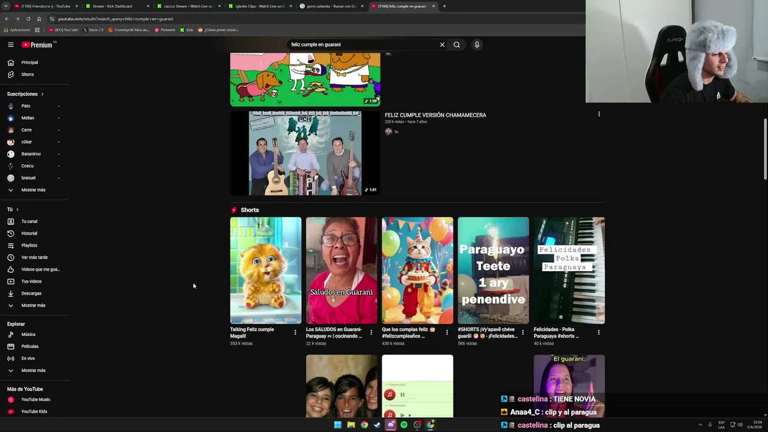This screenshot has width=768, height=432.
Task: Play the birthday cat with cake short
Action: [418, 271]
